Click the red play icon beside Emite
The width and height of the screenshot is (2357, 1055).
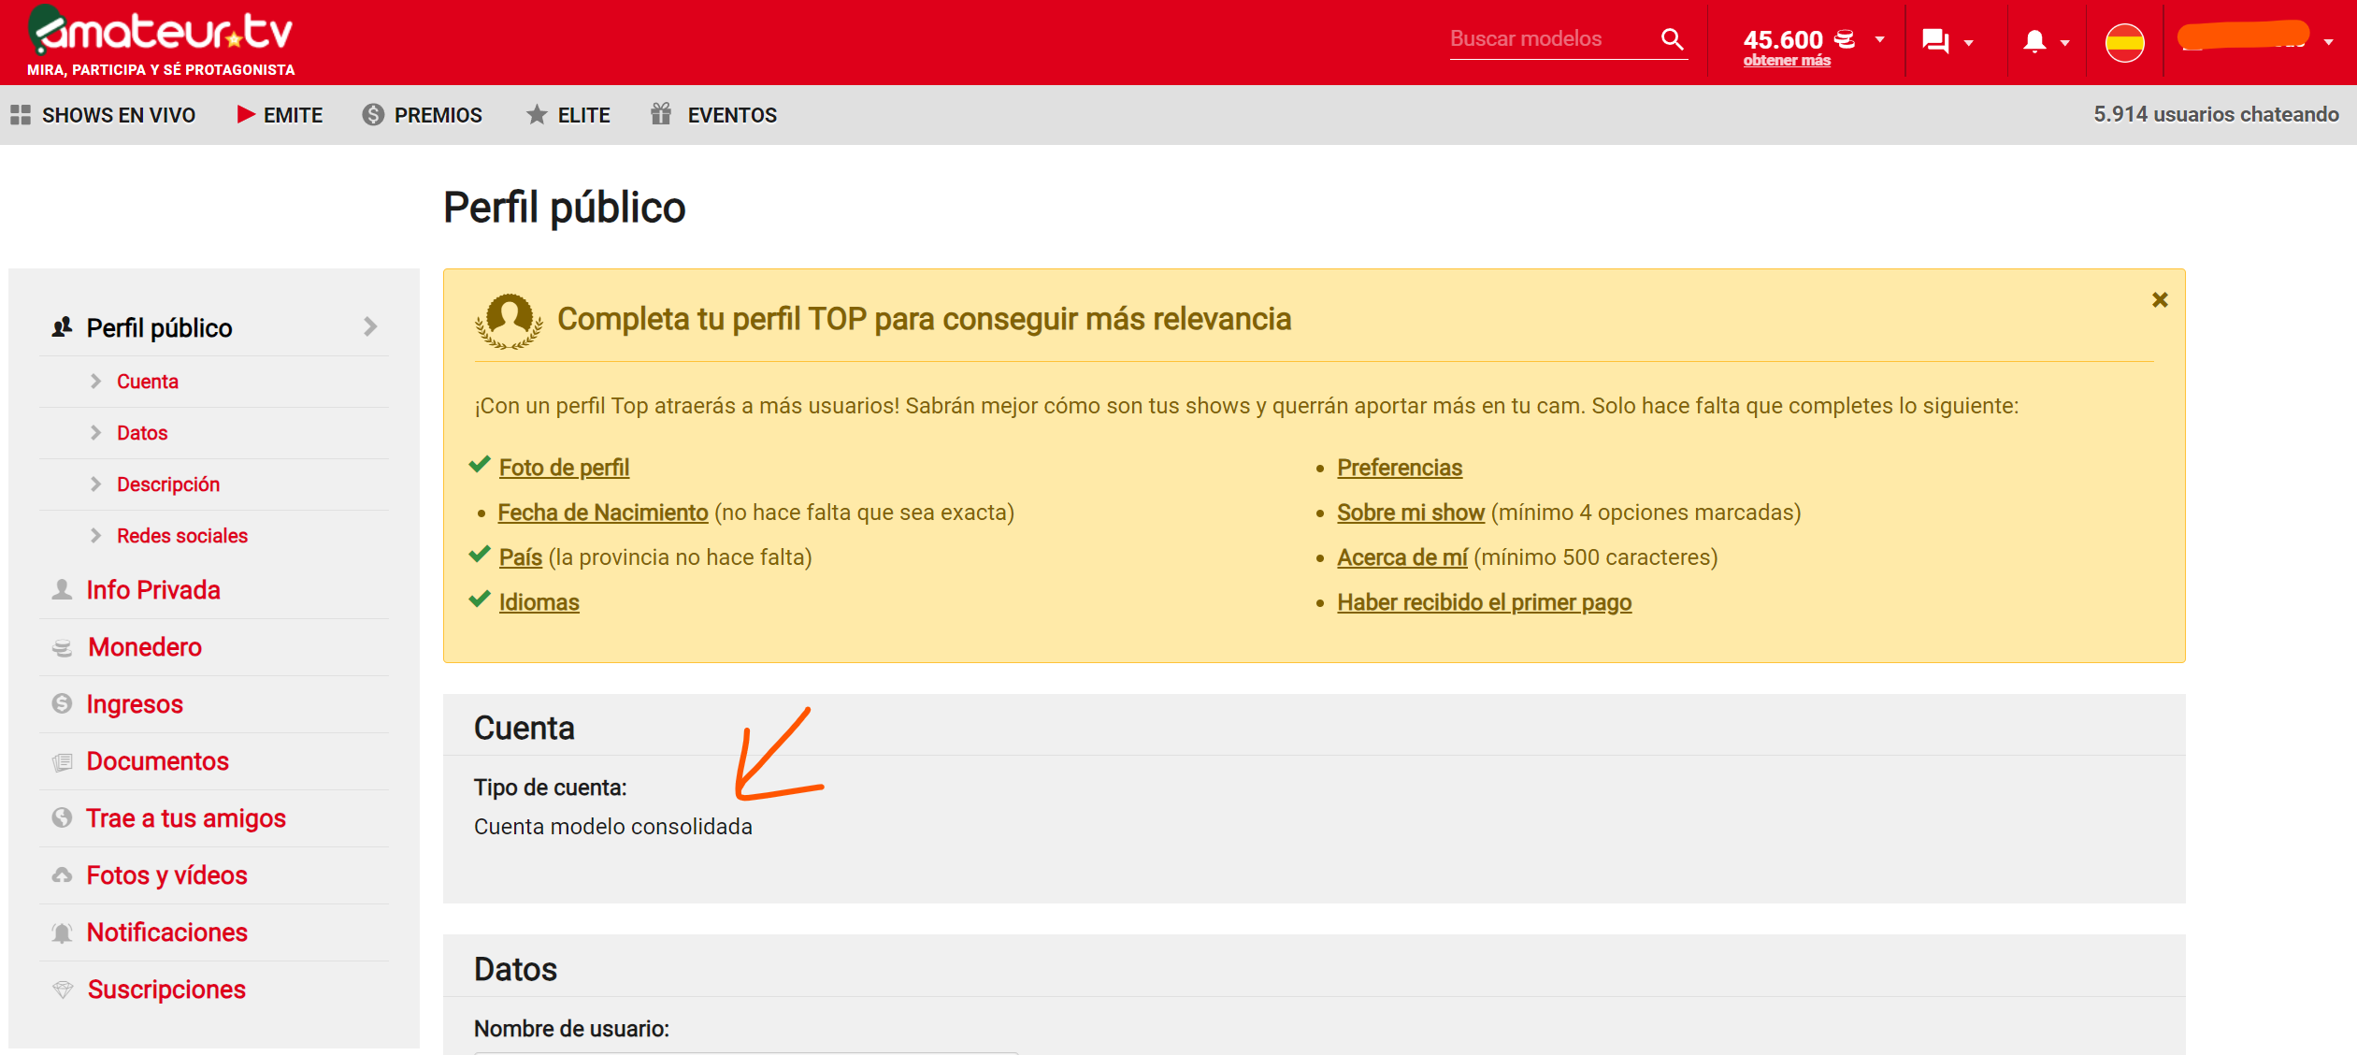(246, 114)
